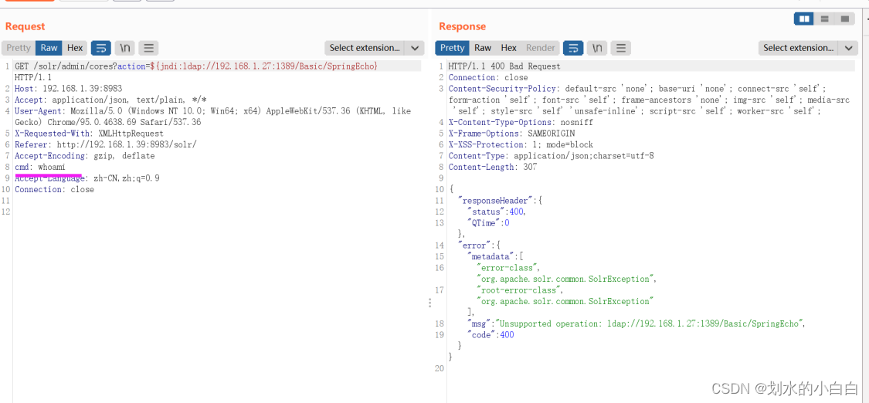
Task: Switch Response view to Raw tab
Action: [483, 48]
